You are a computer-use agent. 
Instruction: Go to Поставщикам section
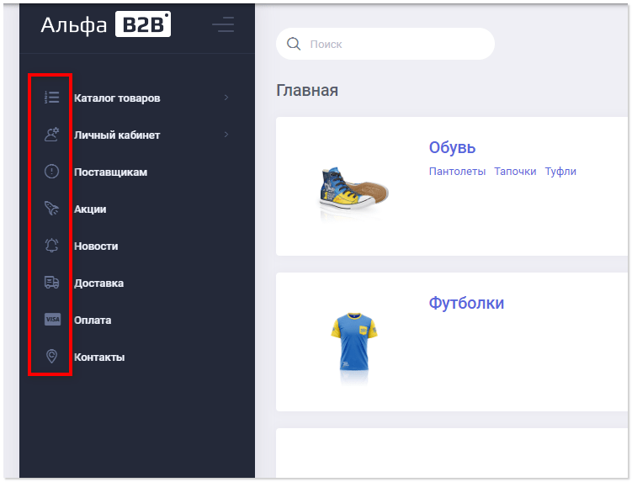(110, 172)
